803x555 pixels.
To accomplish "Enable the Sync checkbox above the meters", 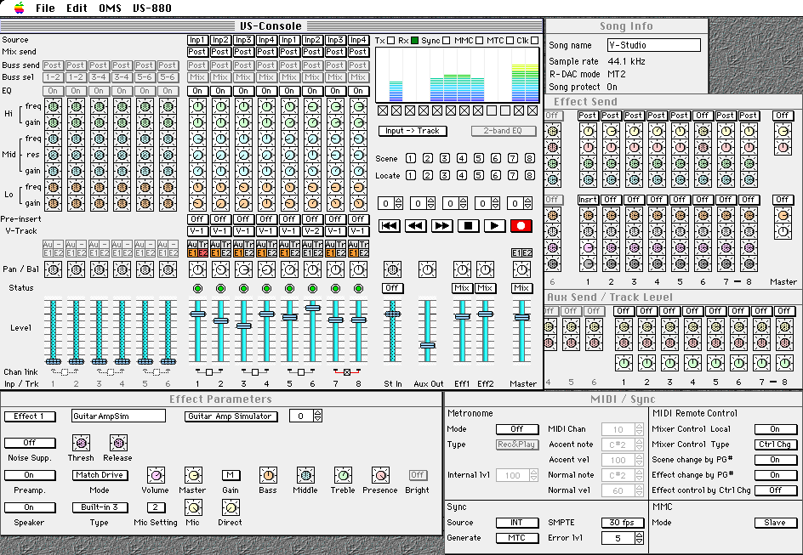I will 446,41.
